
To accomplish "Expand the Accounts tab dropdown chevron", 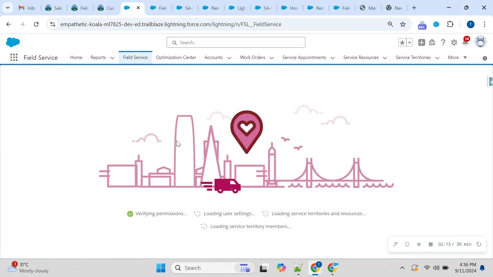I will (x=229, y=58).
